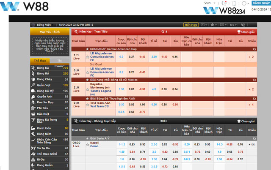The height and width of the screenshot is (170, 271).
Task: Open the mobile phone version icon
Action: [234, 3]
